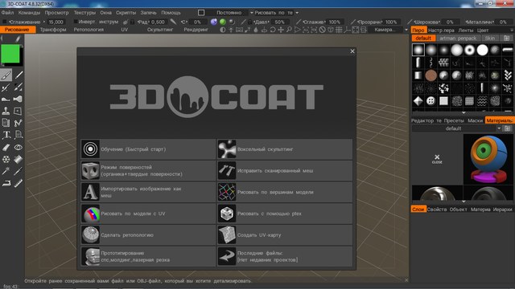The height and width of the screenshot is (289, 515).
Task: Choose Рисовать по модели с UV
Action: [x=148, y=214]
